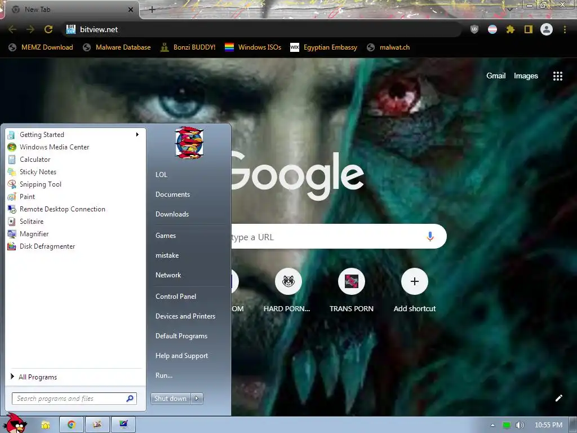The image size is (577, 433).
Task: Open the TRANS PORN shortcut tile
Action: (x=352, y=281)
